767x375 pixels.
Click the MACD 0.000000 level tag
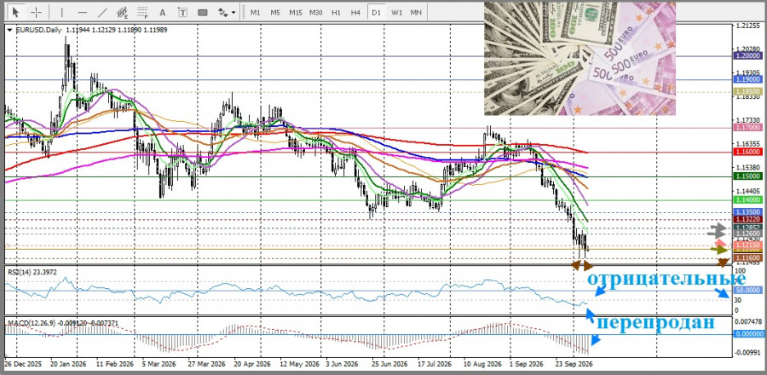point(748,334)
